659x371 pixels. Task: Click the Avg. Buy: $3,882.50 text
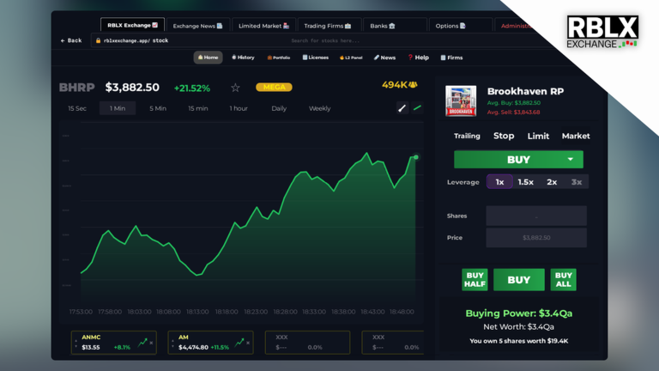point(514,103)
